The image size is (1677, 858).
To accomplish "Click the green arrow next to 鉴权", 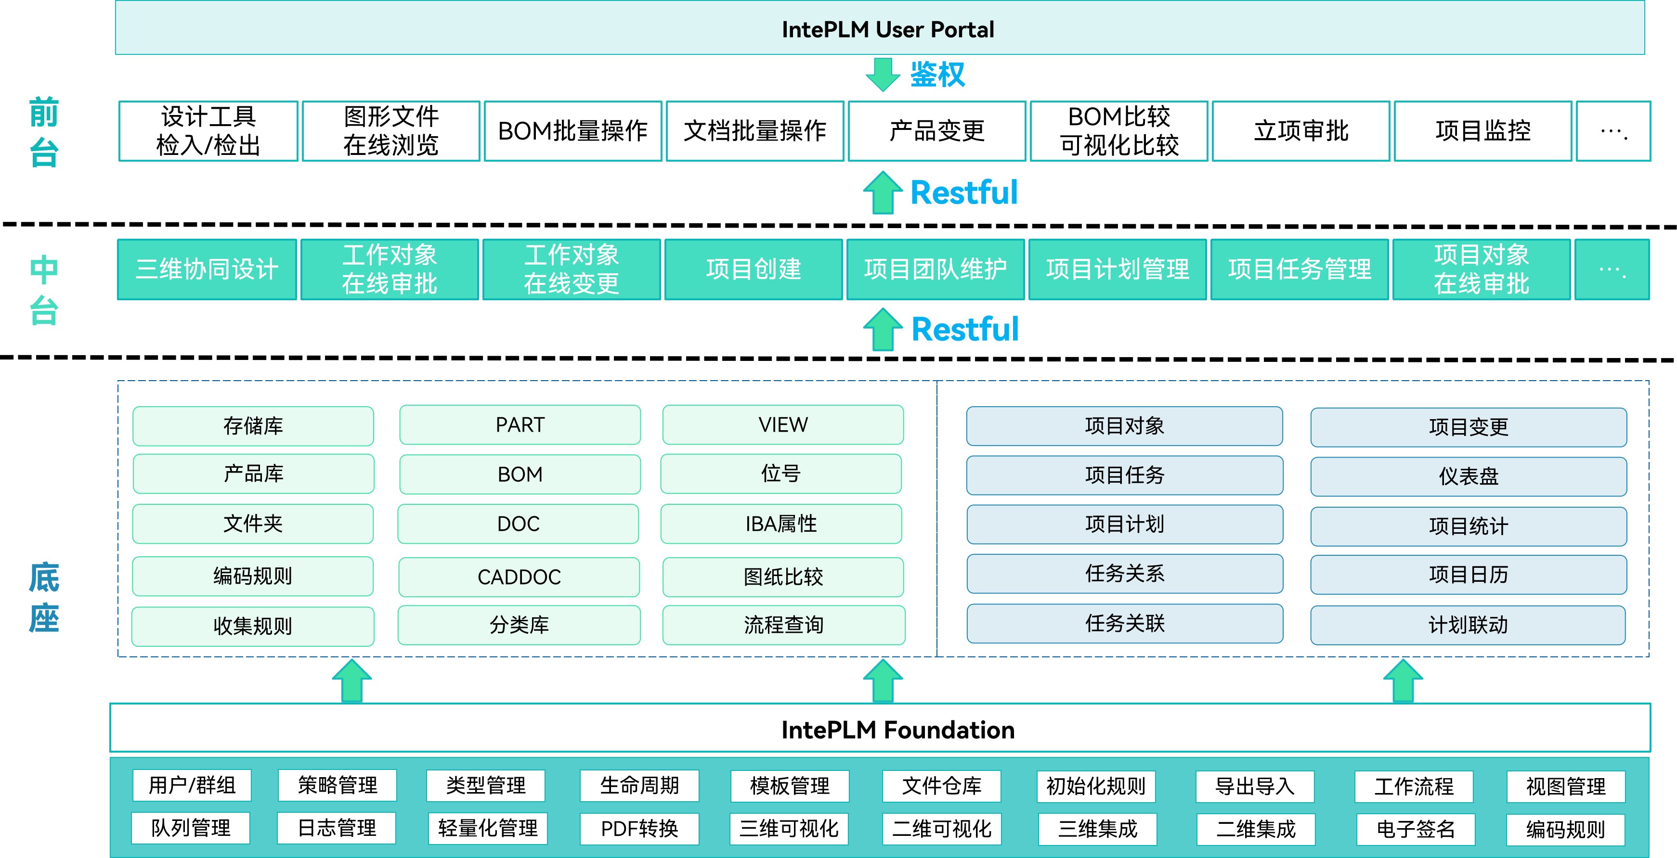I will point(883,74).
